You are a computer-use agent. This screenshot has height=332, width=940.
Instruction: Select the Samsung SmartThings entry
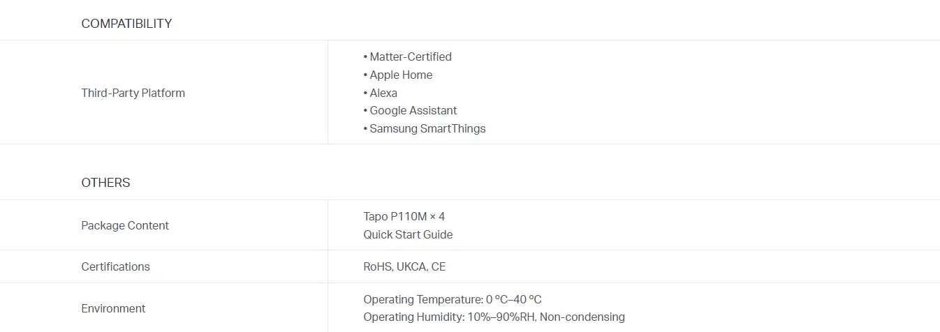tap(427, 128)
